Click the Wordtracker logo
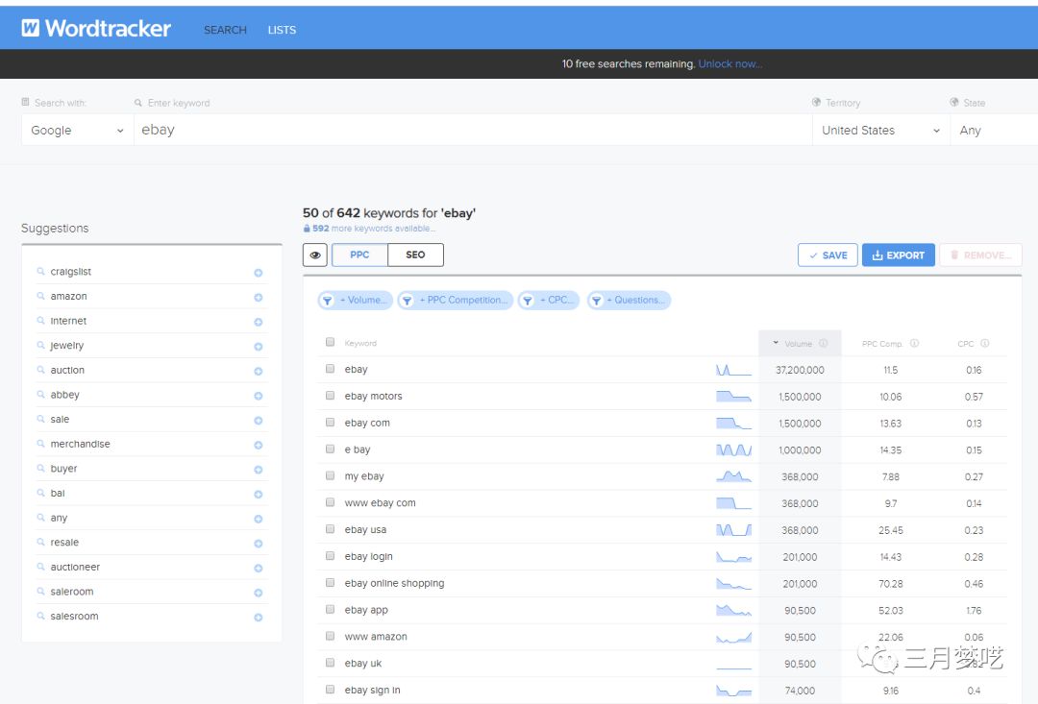 pos(97,29)
